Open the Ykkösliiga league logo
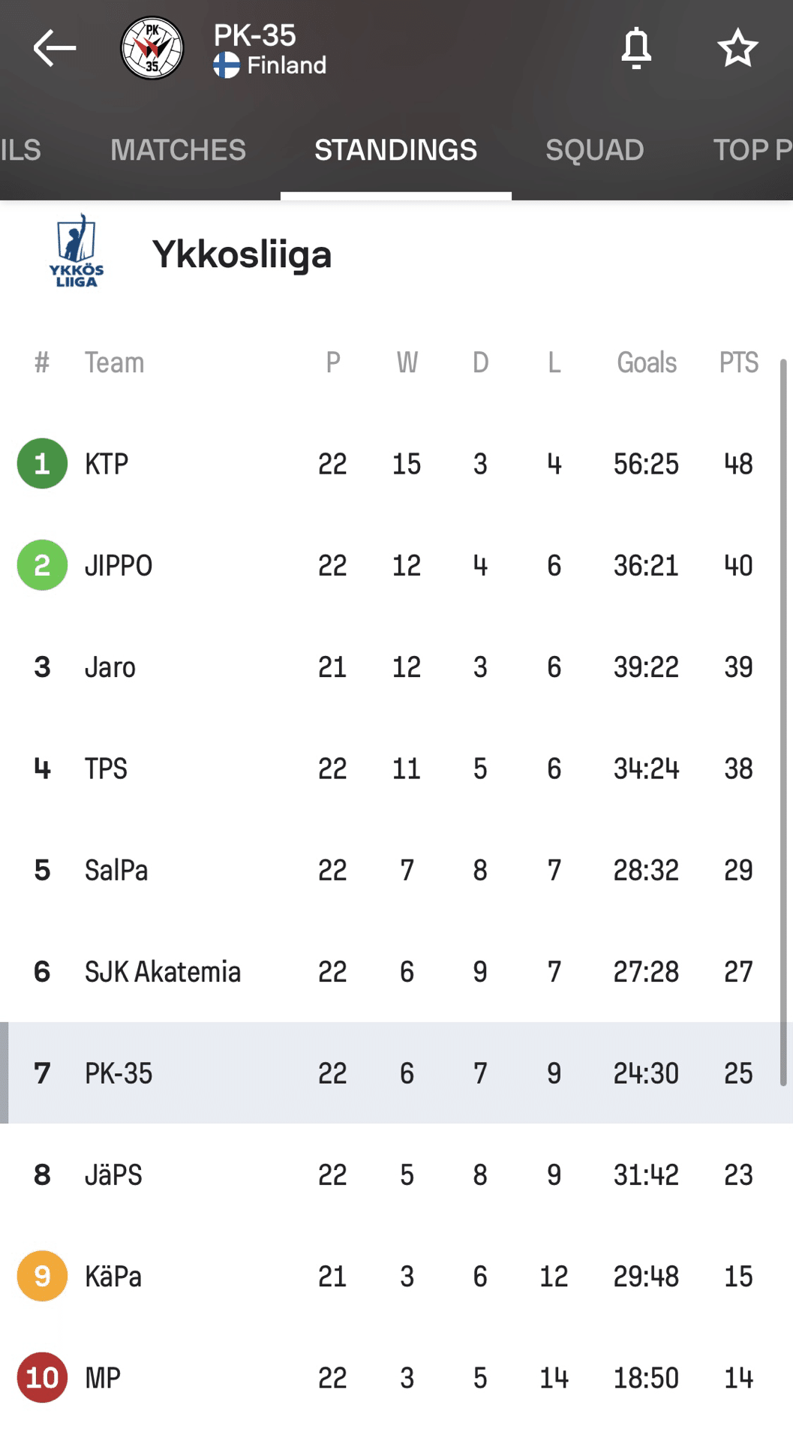This screenshot has width=793, height=1441. (77, 251)
